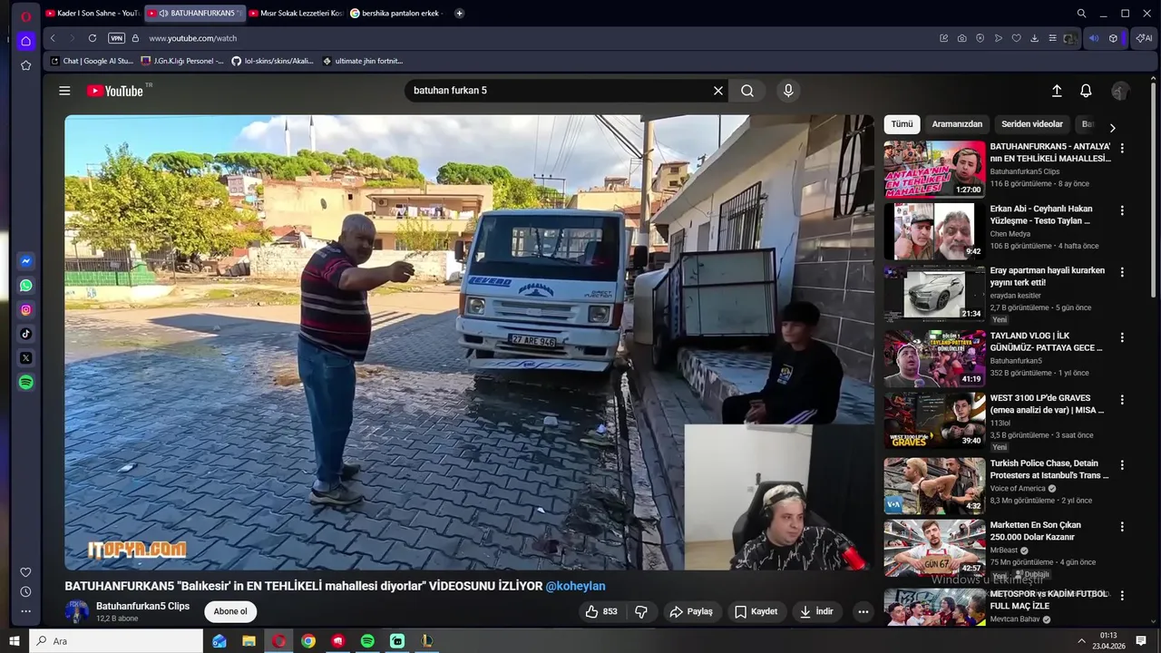Open @koheylan channel link in title

[x=575, y=586]
